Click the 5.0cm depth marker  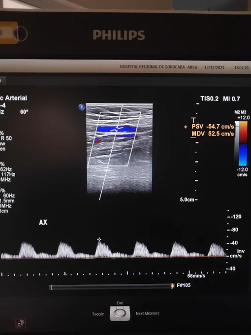click(187, 200)
